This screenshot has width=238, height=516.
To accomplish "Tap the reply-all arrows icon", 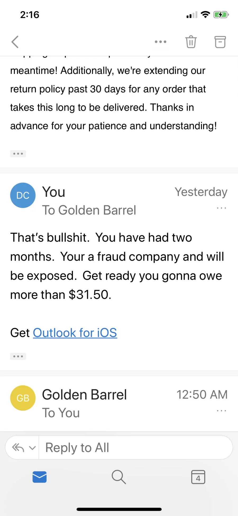I will point(18,448).
